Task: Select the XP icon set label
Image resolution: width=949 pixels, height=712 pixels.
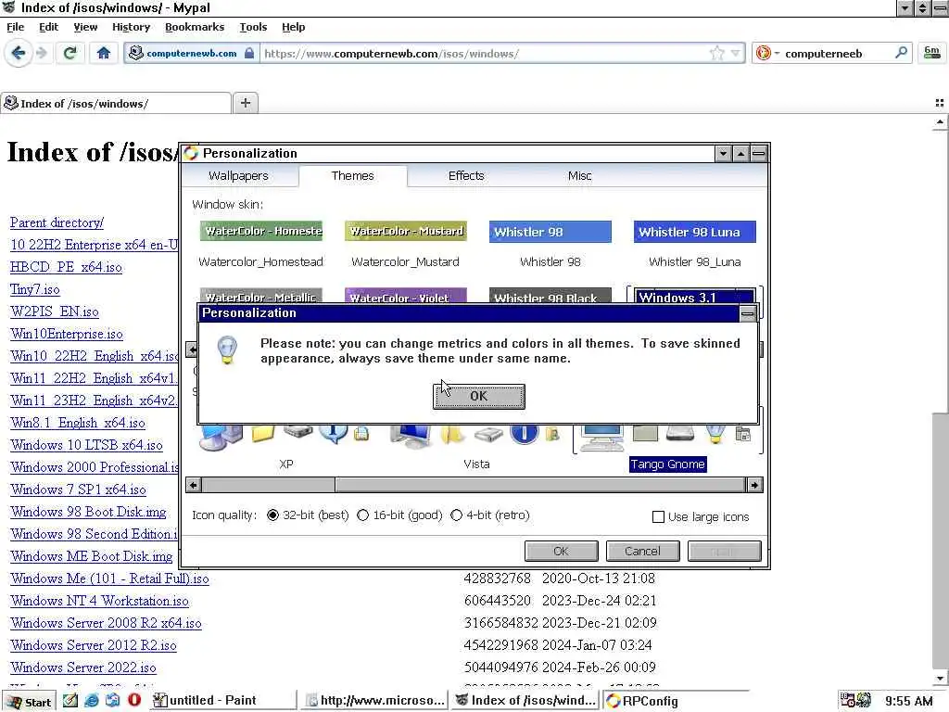Action: pyautogui.click(x=286, y=464)
